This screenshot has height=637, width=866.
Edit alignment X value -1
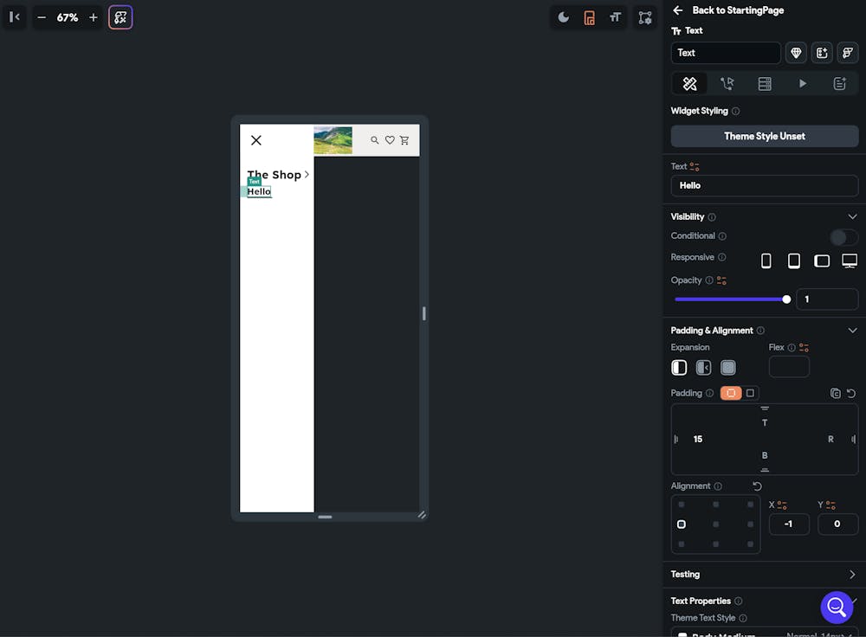[x=789, y=524]
